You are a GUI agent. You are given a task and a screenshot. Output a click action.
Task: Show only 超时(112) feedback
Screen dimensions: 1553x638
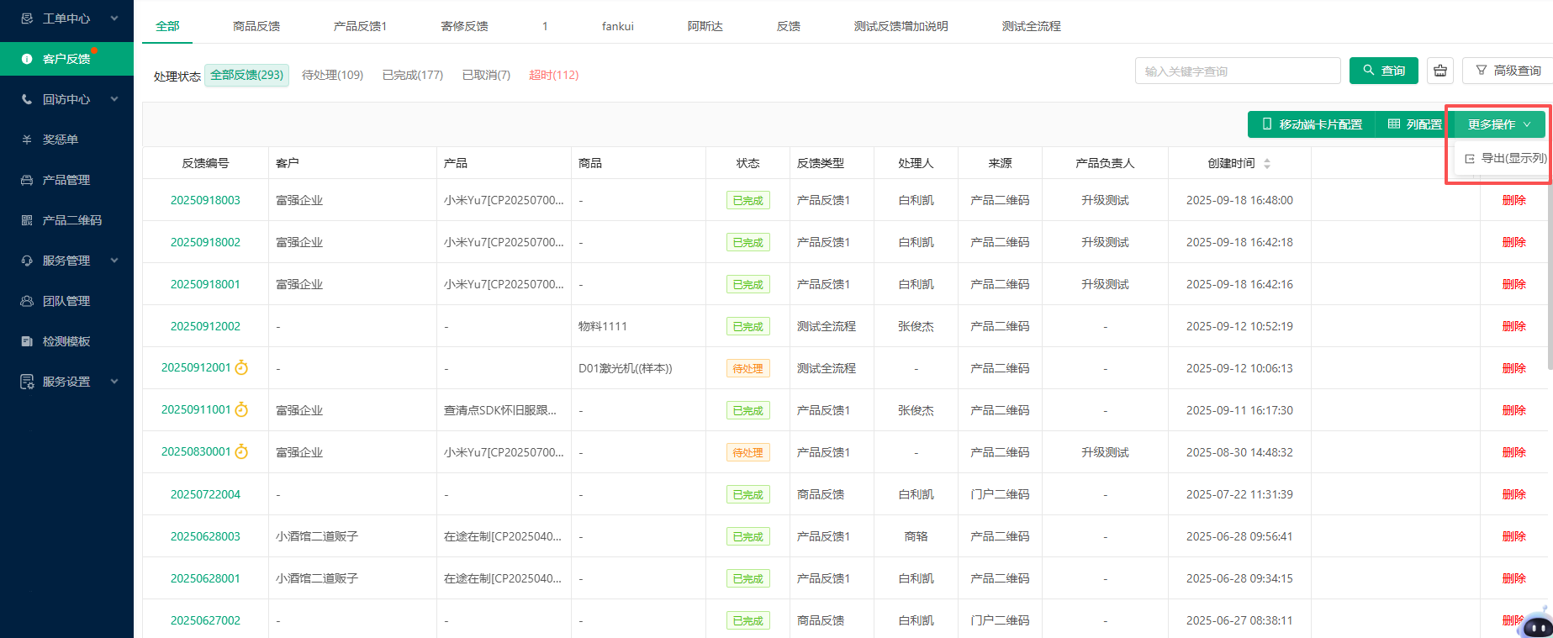(553, 75)
